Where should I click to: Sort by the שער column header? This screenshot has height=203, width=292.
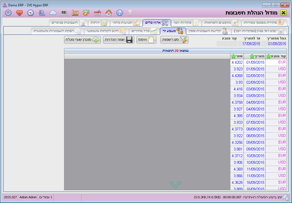pos(237,56)
